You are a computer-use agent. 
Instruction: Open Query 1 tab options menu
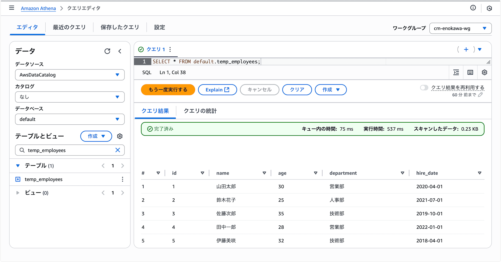(170, 49)
